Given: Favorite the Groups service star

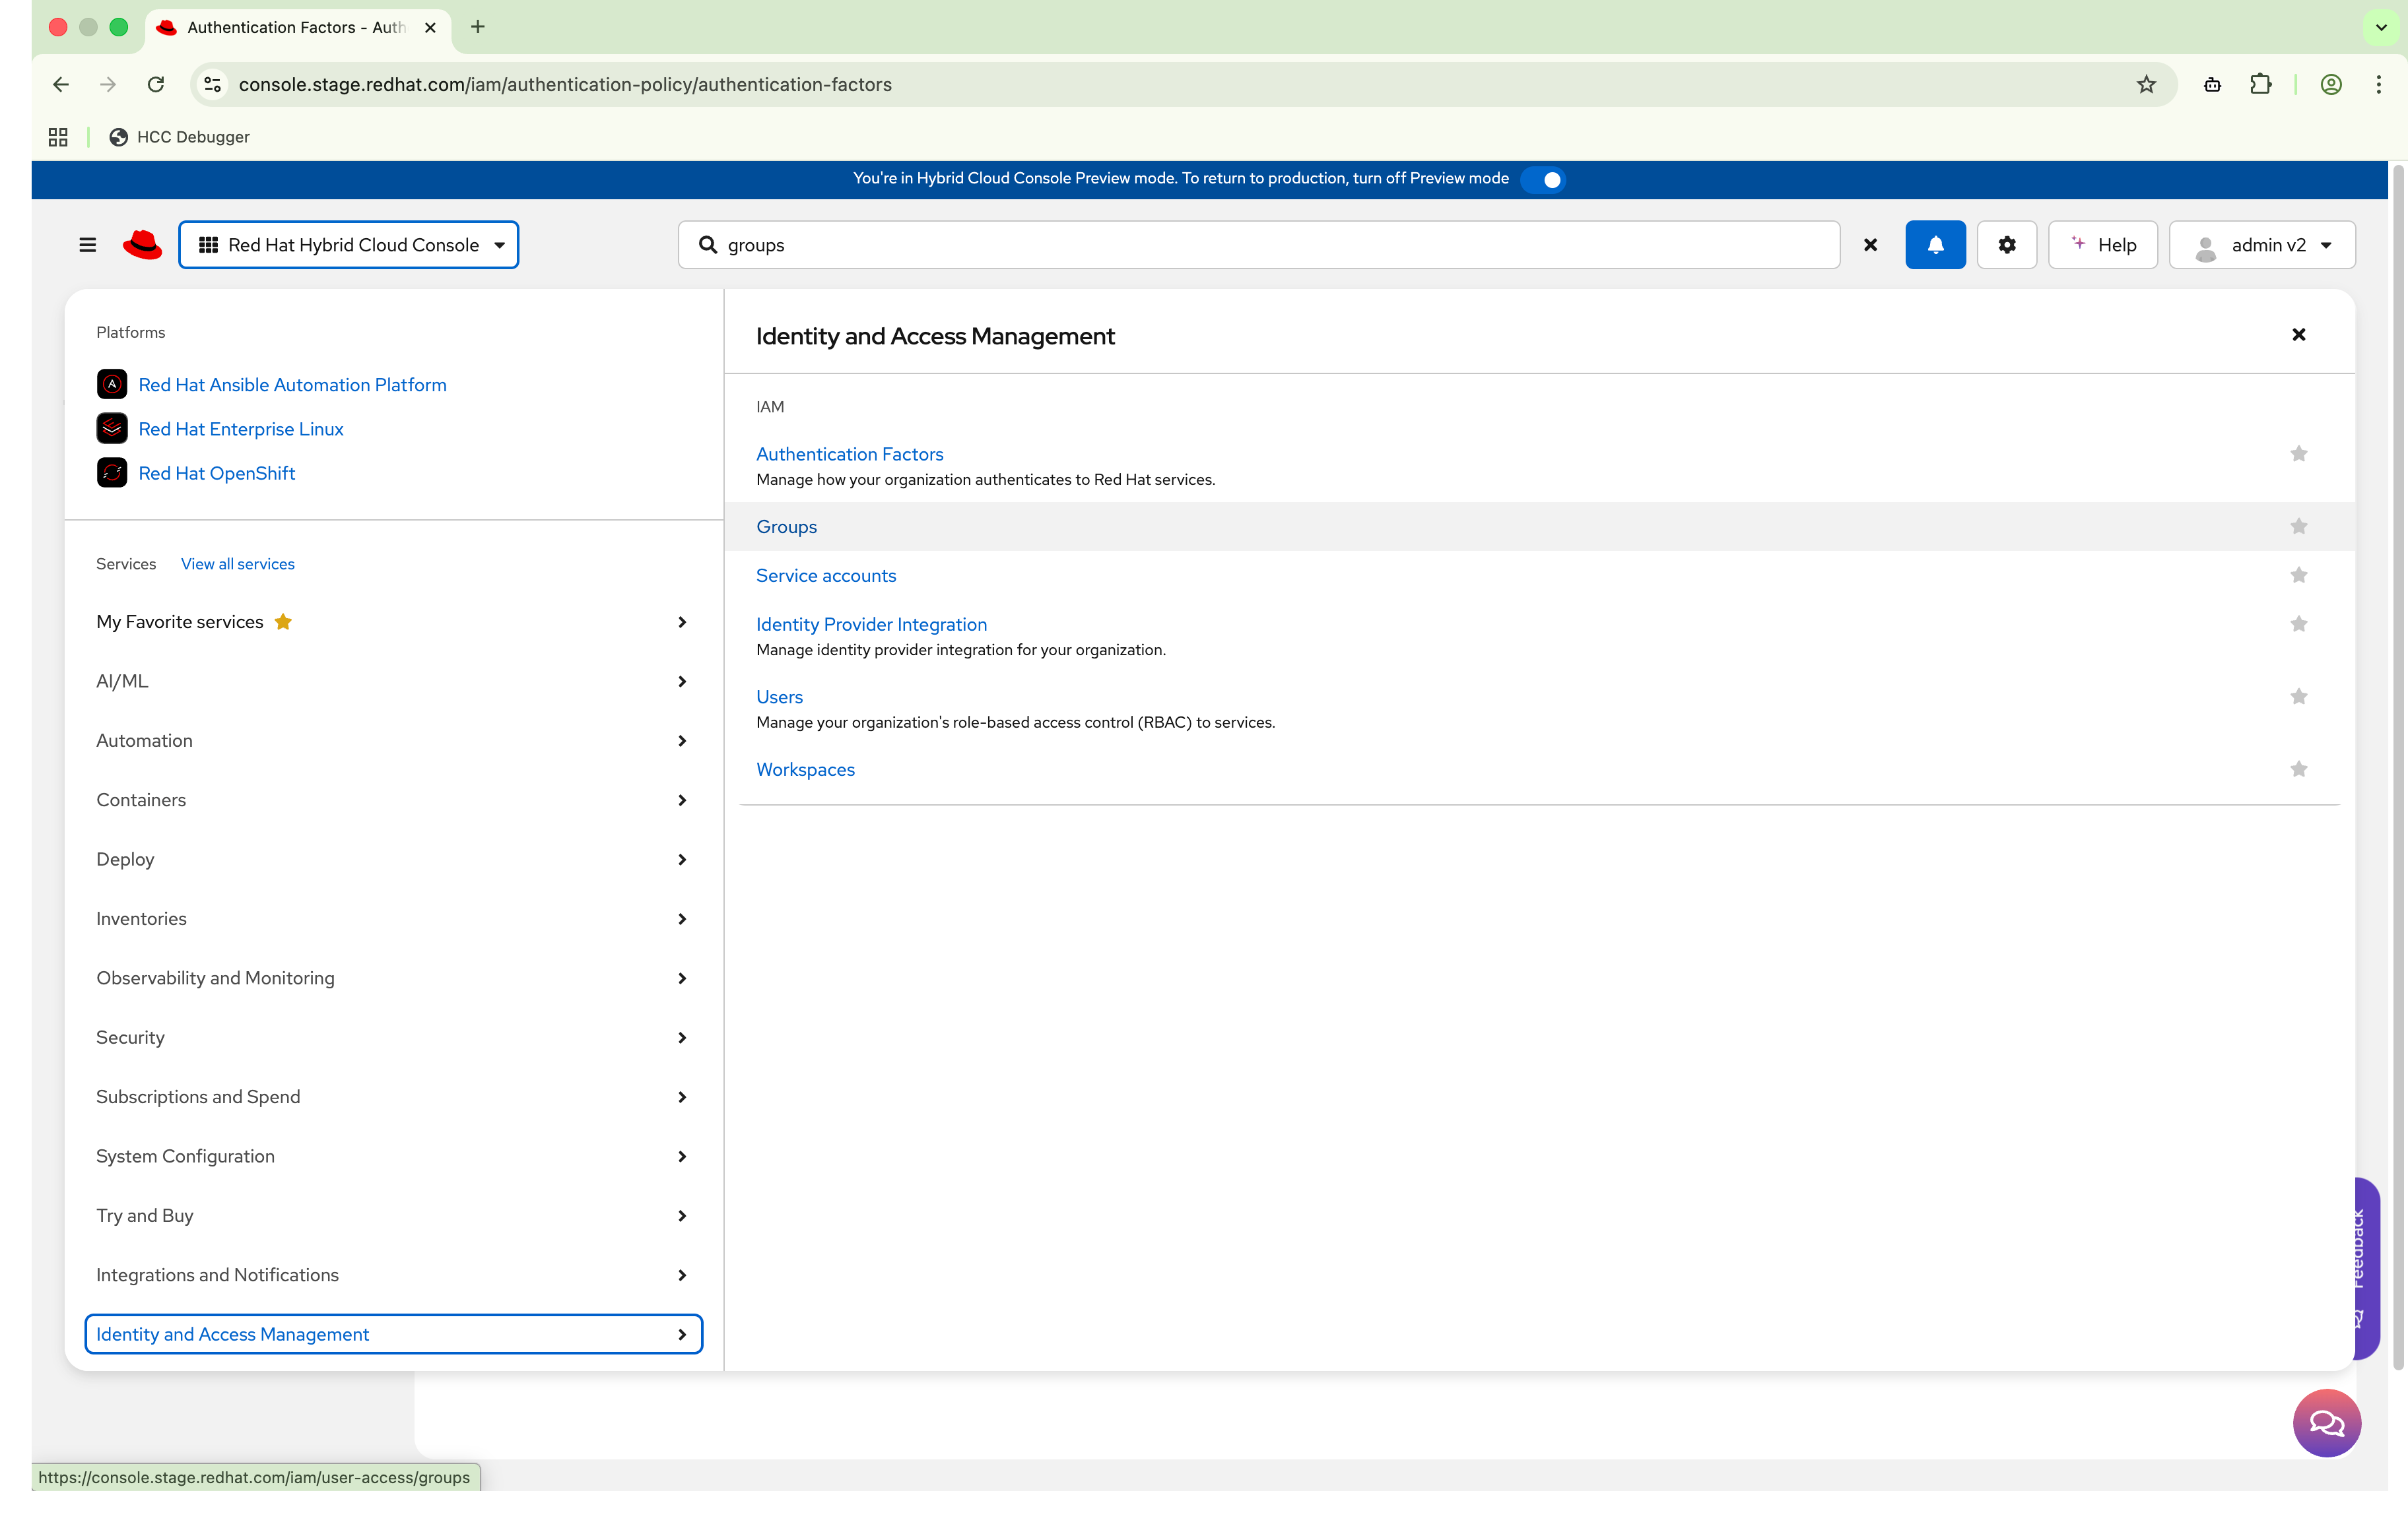Looking at the screenshot, I should pyautogui.click(x=2298, y=526).
